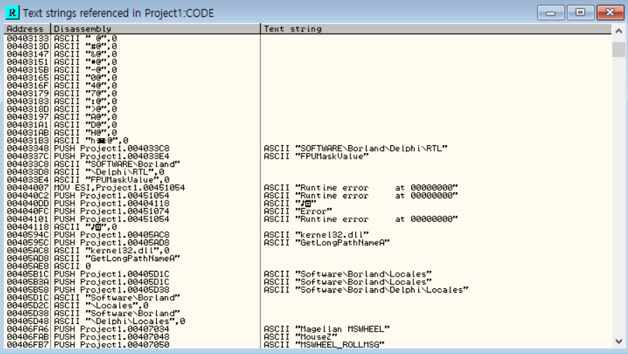Viewport: 628px width, 354px height.
Task: Select row at address 00405D1C
Action: (308, 297)
